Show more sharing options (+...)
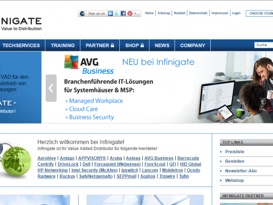 [136, 14]
